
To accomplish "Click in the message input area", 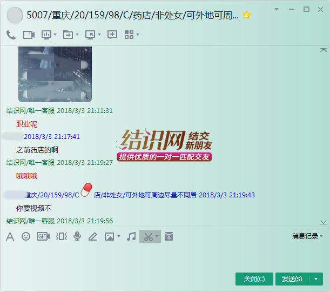I will 162,257.
